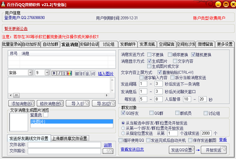This screenshot has width=236, height=159.
Task: Select 从指定位置发送 radio button
Action: pos(123,133)
